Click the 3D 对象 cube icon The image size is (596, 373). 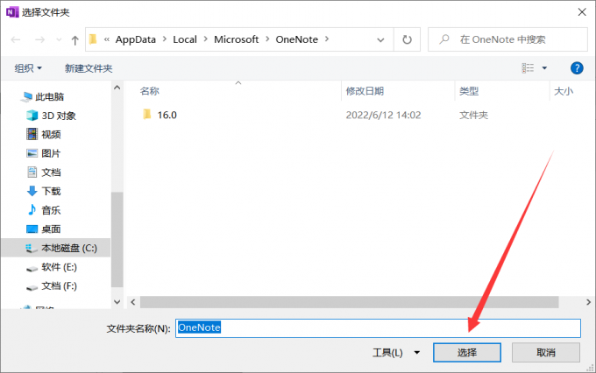[x=32, y=116]
